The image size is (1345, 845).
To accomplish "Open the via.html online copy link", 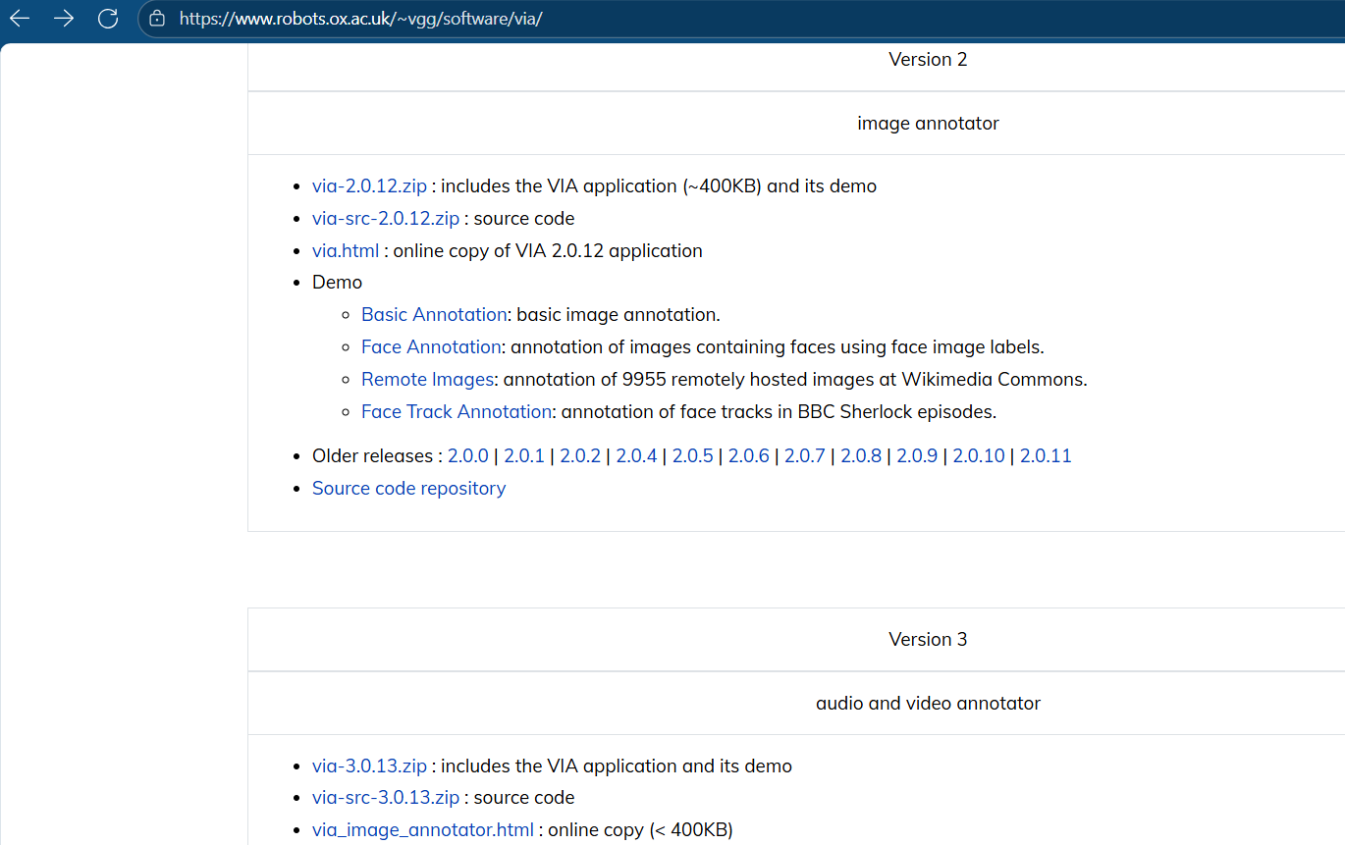I will 346,250.
